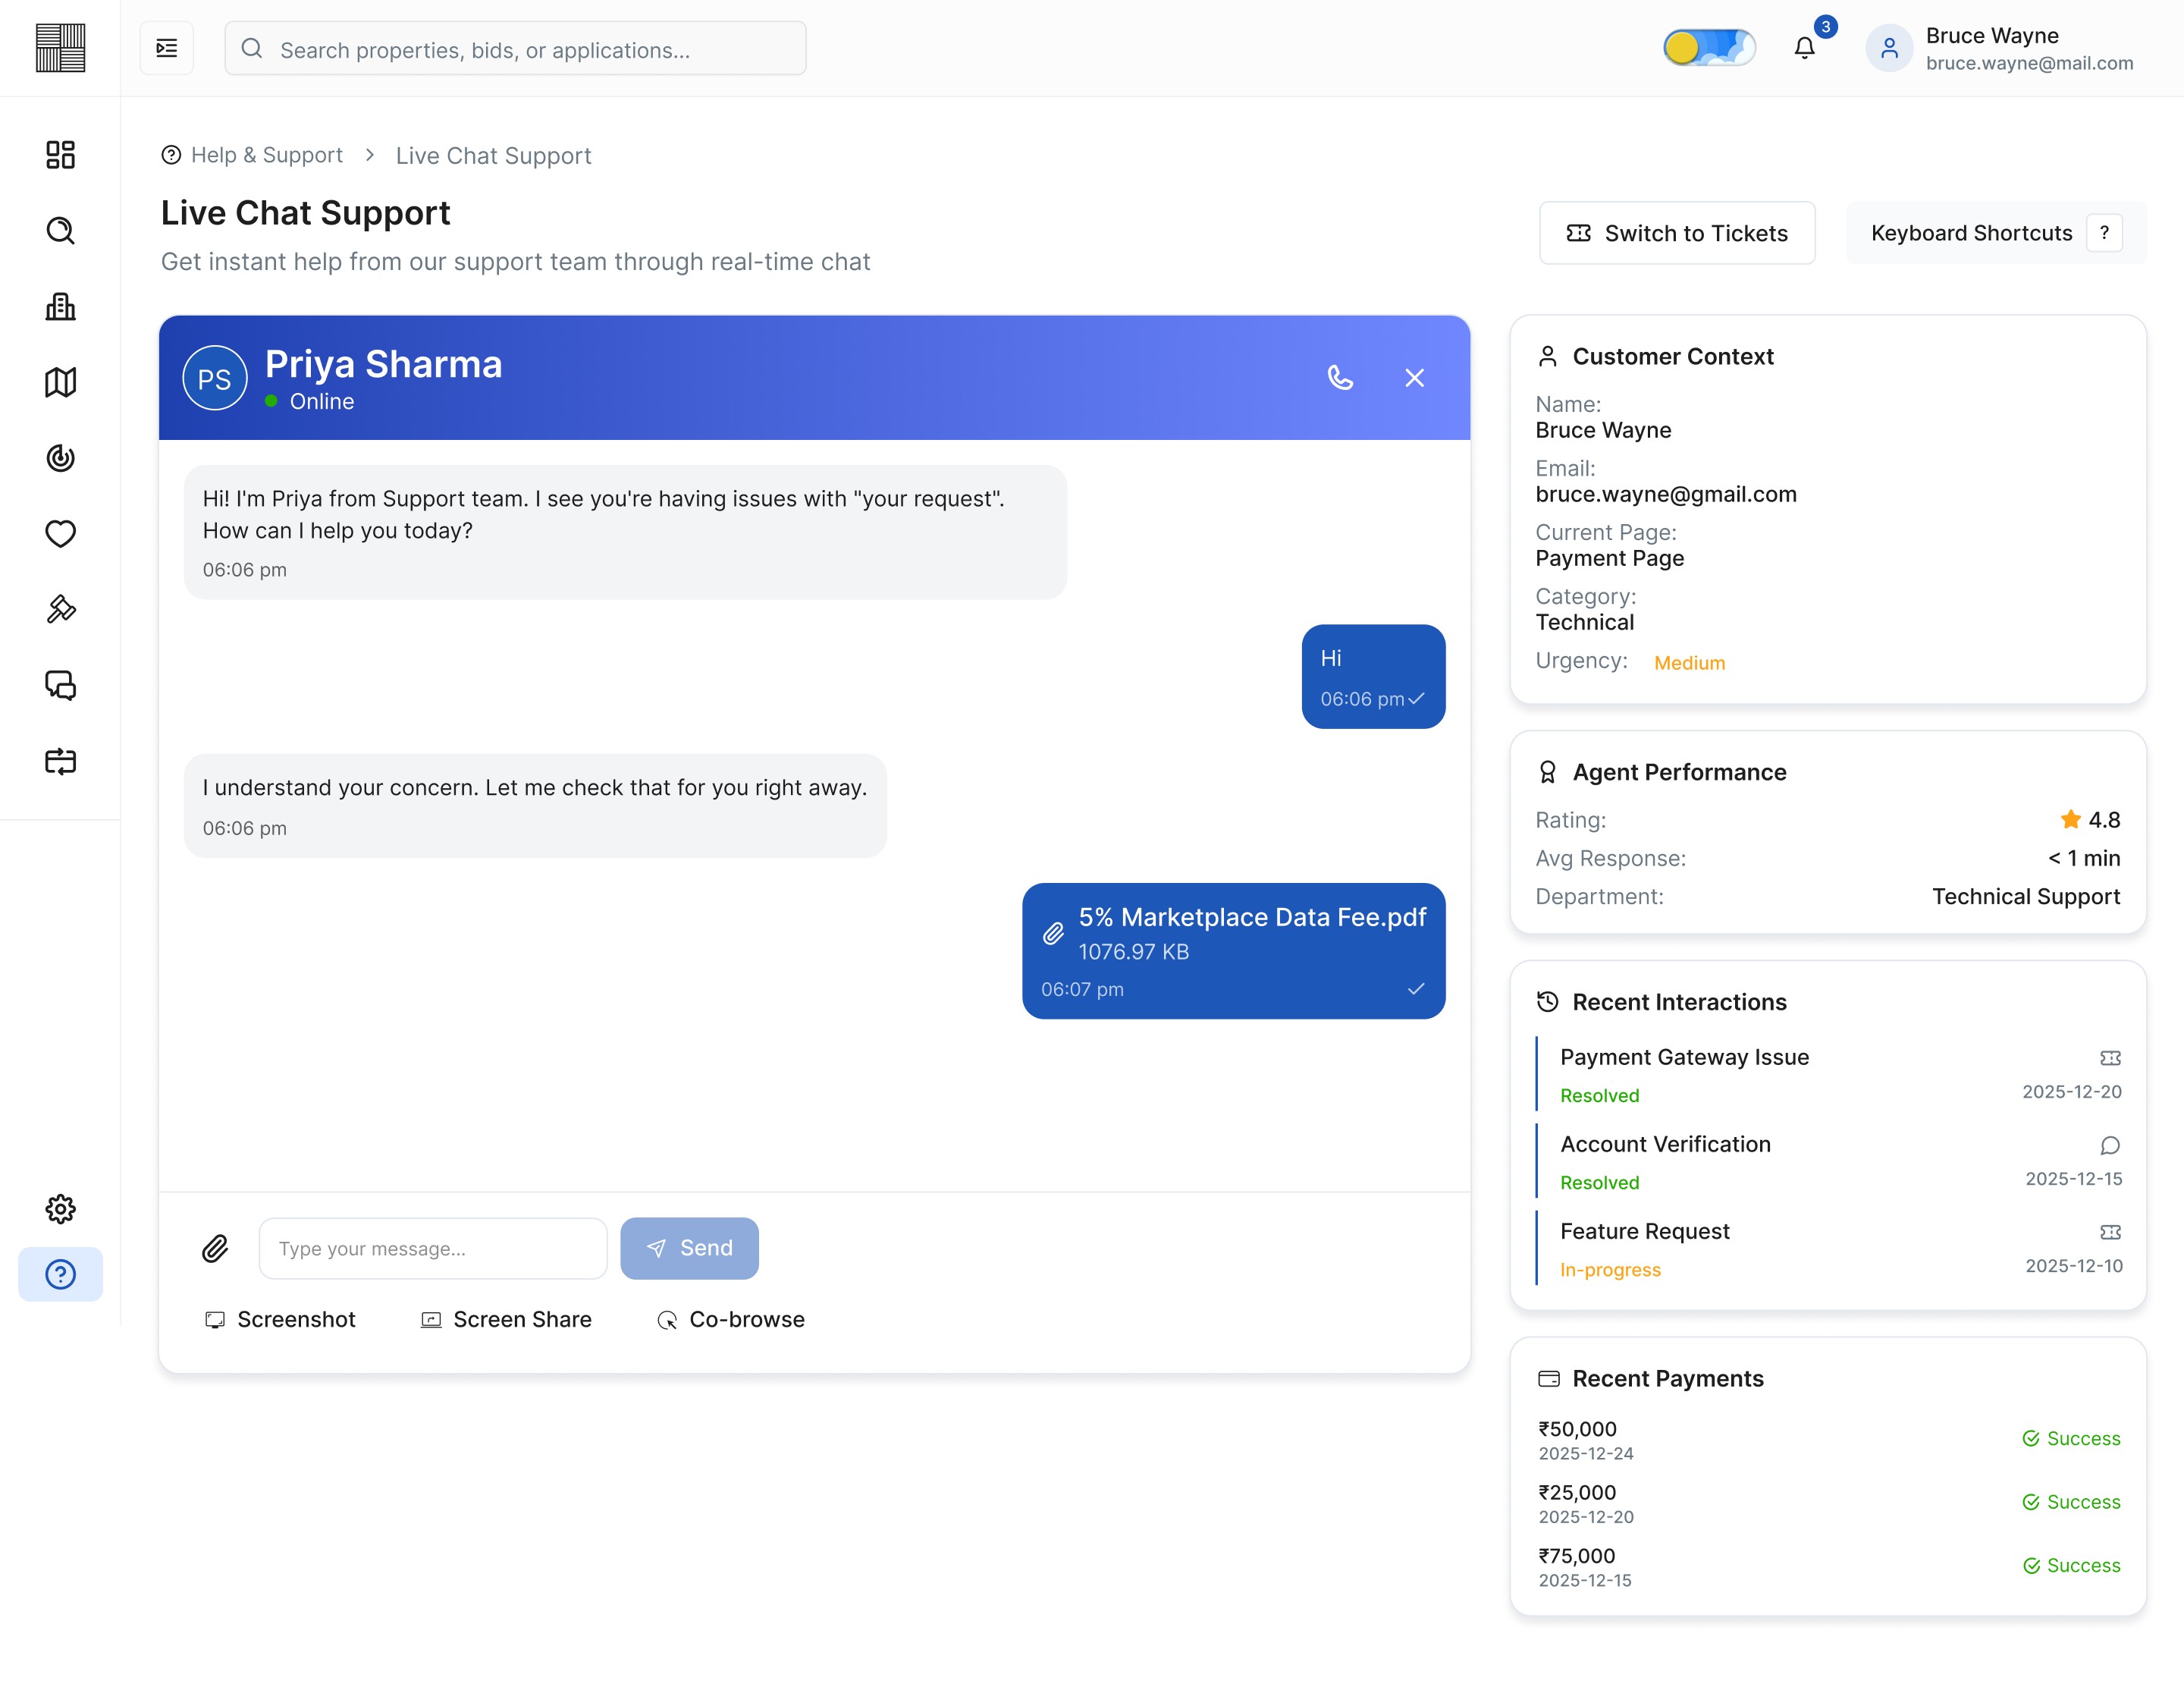The height and width of the screenshot is (1687, 2184).
Task: Open the heart favorites icon in sidebar
Action: [60, 534]
